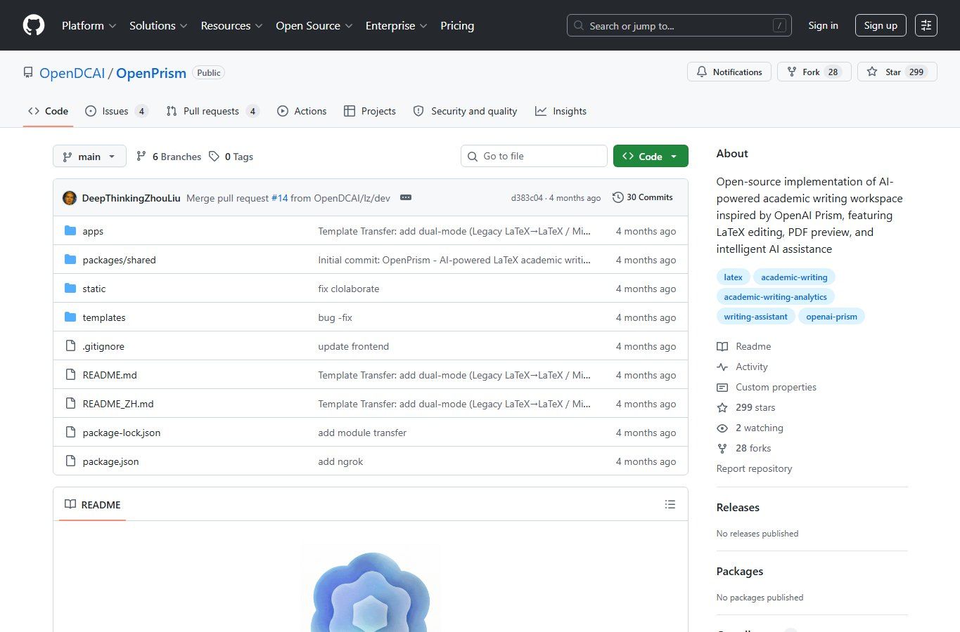960x632 pixels.
Task: Click the bell icon in Notifications
Action: coord(702,72)
